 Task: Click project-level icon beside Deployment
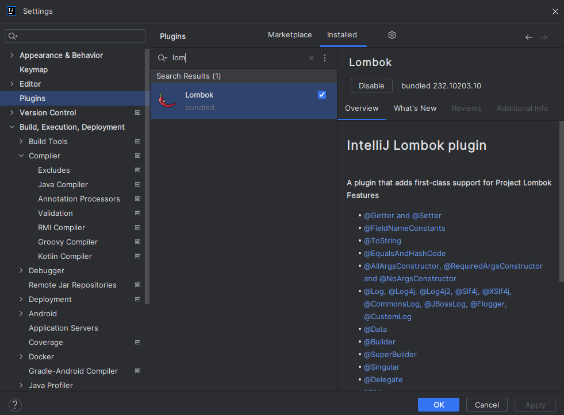137,300
